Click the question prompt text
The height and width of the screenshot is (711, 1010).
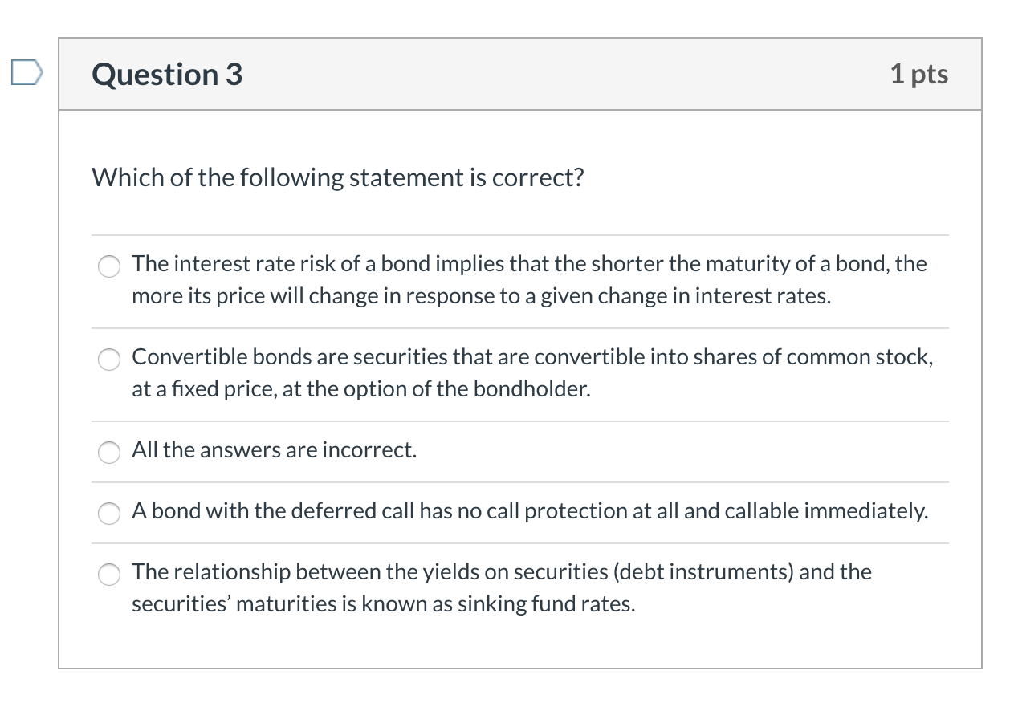(337, 177)
